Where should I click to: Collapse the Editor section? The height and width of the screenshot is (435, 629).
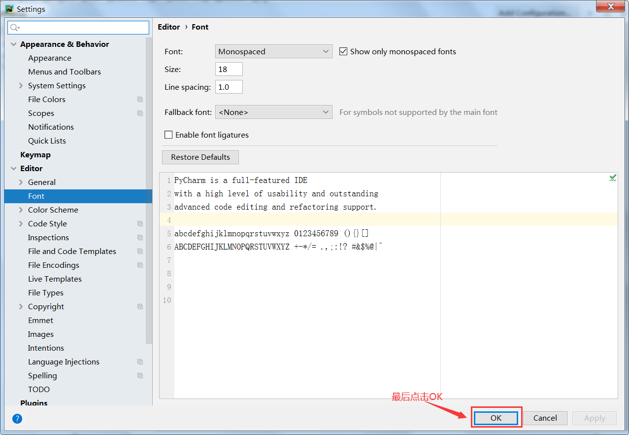pos(13,168)
